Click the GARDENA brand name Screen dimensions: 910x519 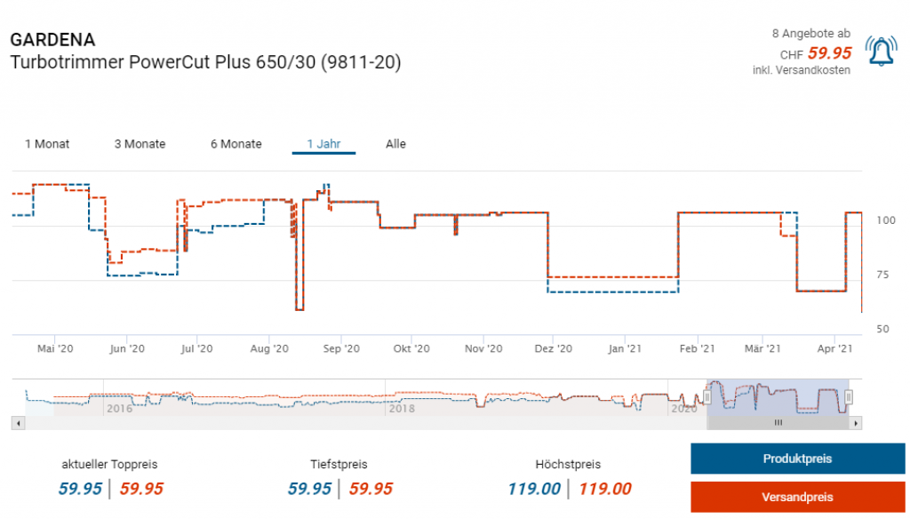pos(52,40)
